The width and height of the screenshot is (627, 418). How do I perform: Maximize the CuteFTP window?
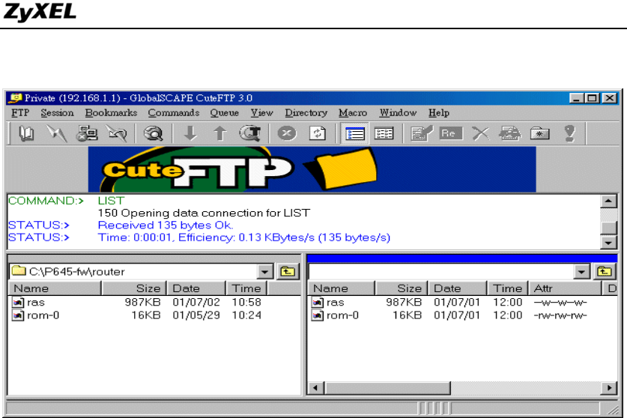pyautogui.click(x=593, y=98)
